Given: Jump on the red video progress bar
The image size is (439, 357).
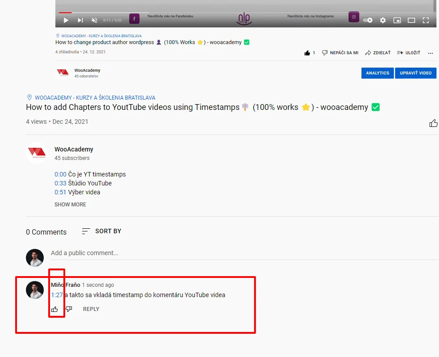Looking at the screenshot, I should [x=65, y=13].
